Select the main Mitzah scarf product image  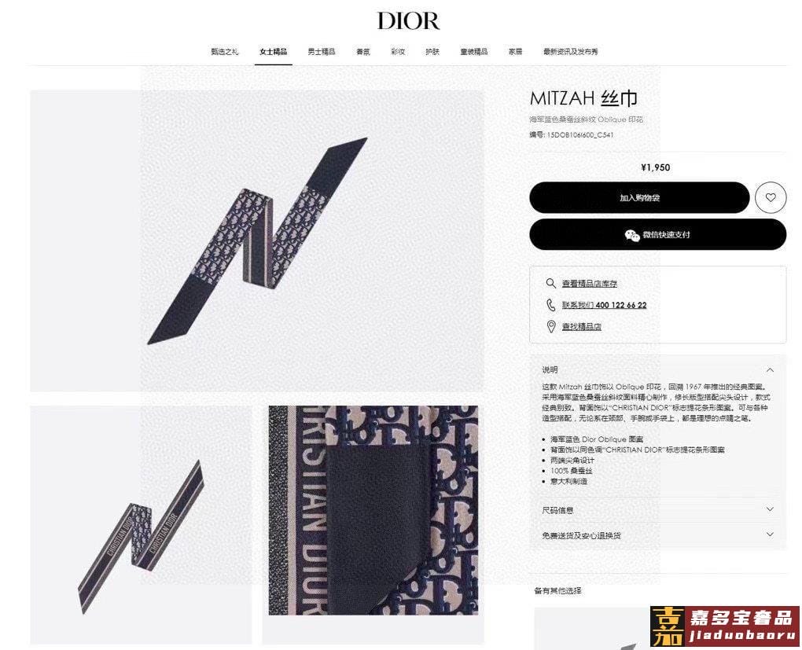pyautogui.click(x=257, y=241)
